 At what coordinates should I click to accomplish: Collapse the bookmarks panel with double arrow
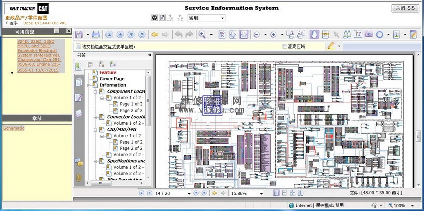149,55
